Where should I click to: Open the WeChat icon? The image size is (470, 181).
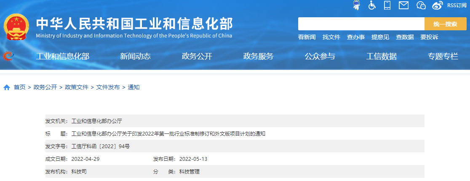(x=421, y=5)
